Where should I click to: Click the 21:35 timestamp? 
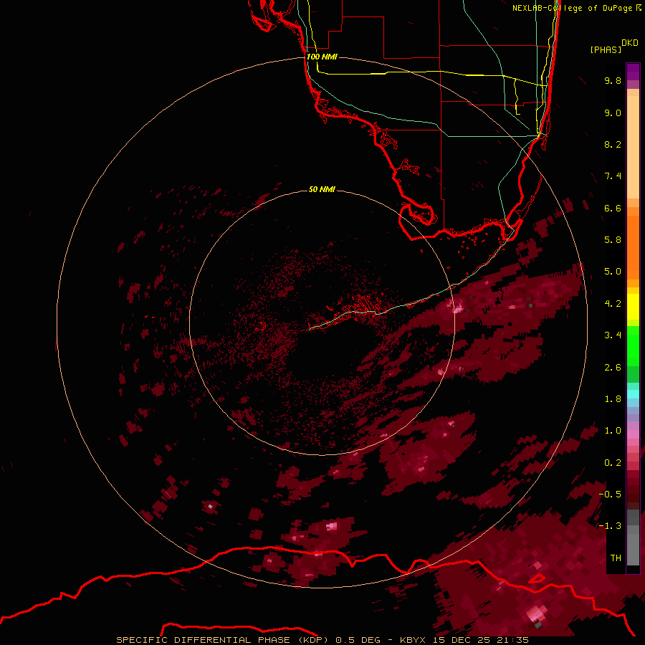(x=512, y=640)
